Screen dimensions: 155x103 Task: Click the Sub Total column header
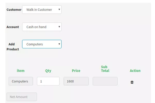(105, 69)
